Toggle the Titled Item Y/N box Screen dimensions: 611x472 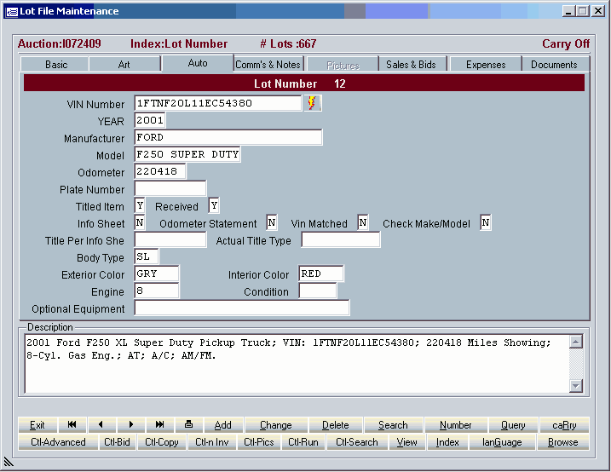[x=140, y=205]
